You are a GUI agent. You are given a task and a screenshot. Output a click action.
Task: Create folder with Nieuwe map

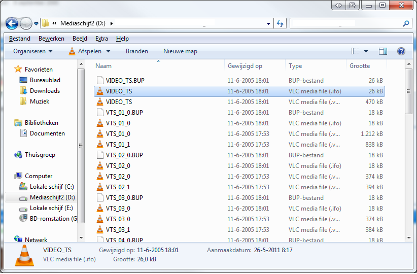(180, 51)
